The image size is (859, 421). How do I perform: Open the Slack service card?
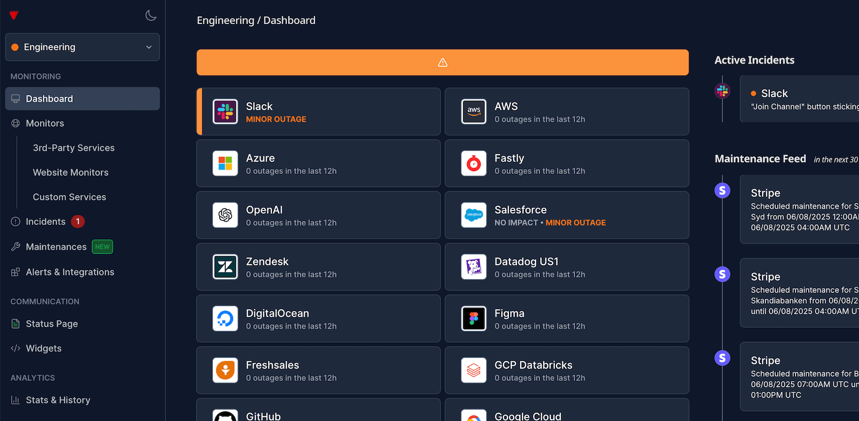[x=318, y=112]
